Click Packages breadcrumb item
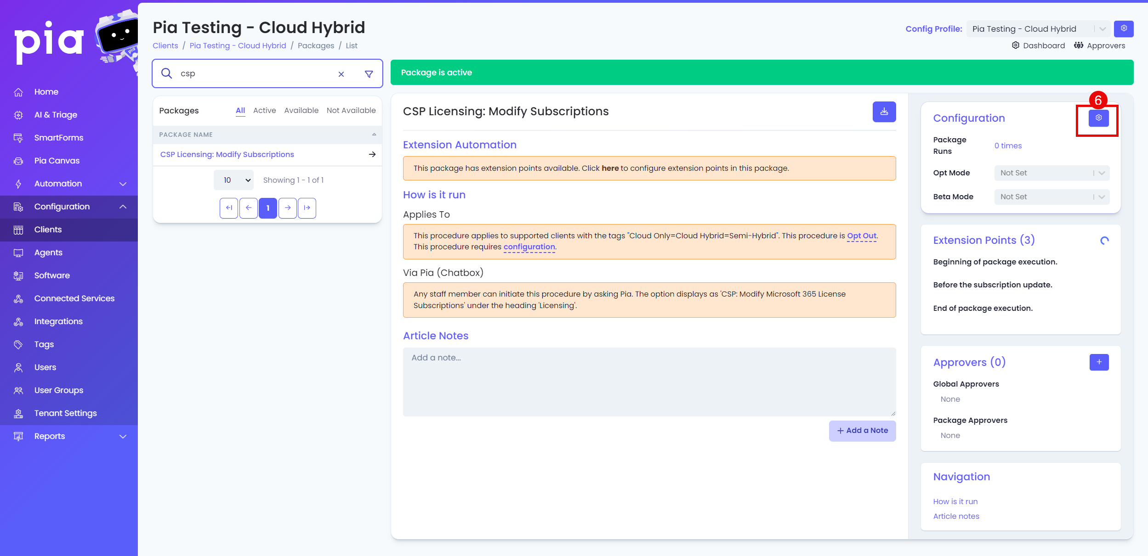This screenshot has height=556, width=1148. click(316, 45)
